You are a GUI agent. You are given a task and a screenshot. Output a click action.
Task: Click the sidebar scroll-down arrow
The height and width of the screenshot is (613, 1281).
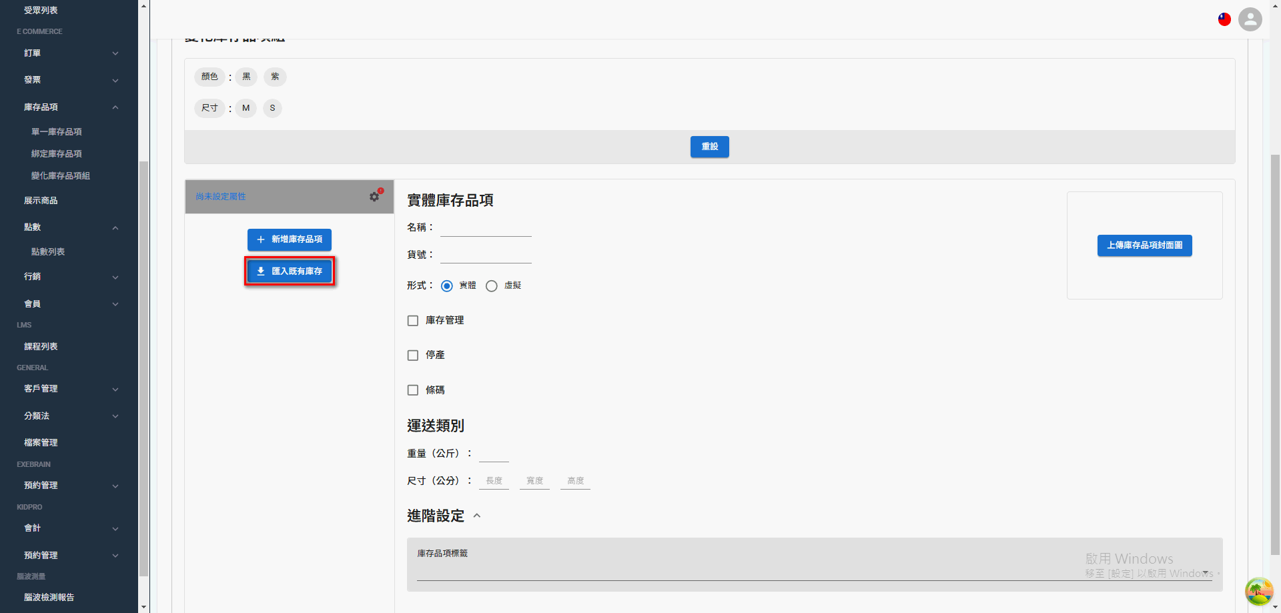tap(143, 607)
